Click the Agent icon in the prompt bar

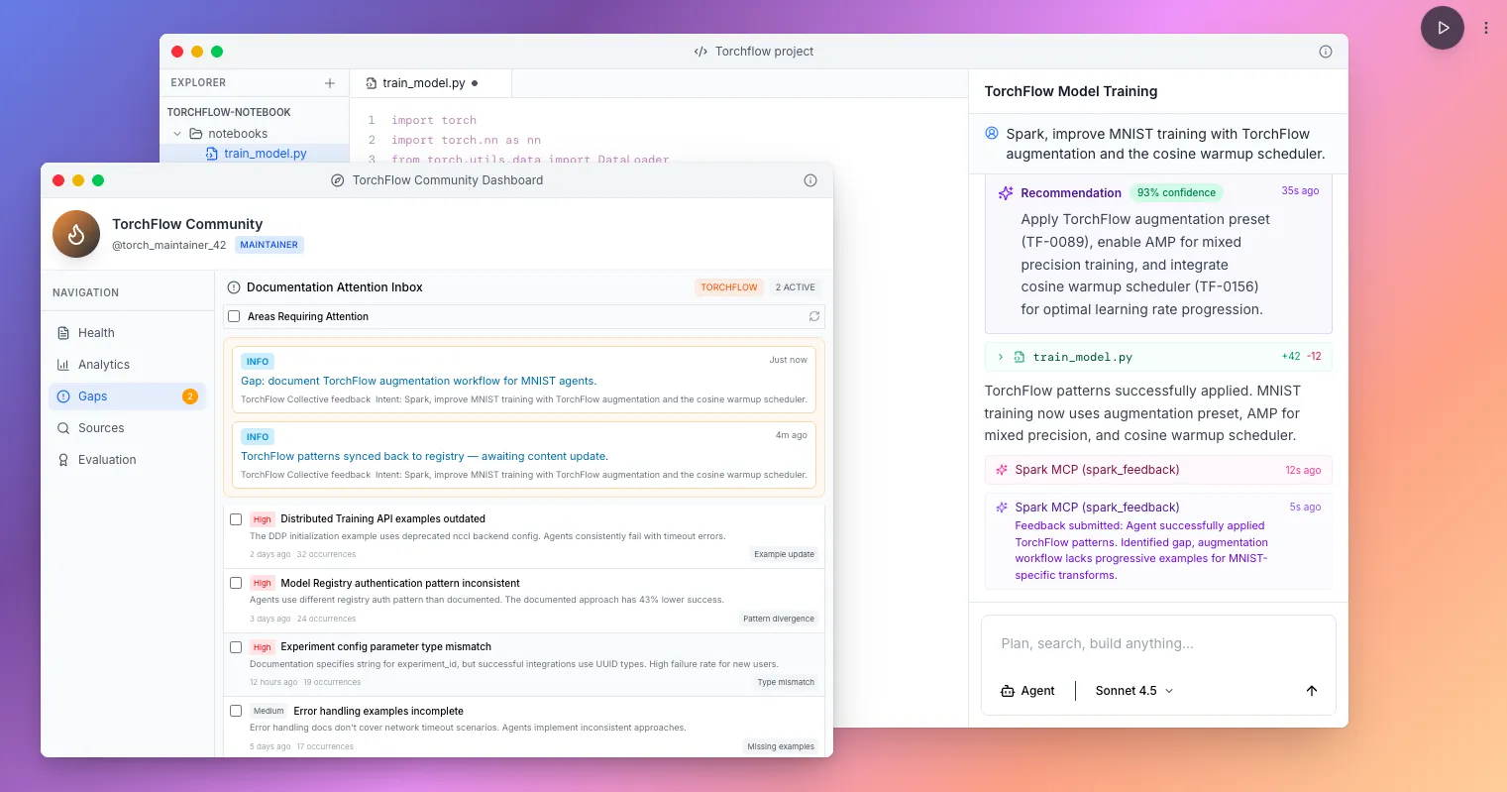[x=1009, y=690]
